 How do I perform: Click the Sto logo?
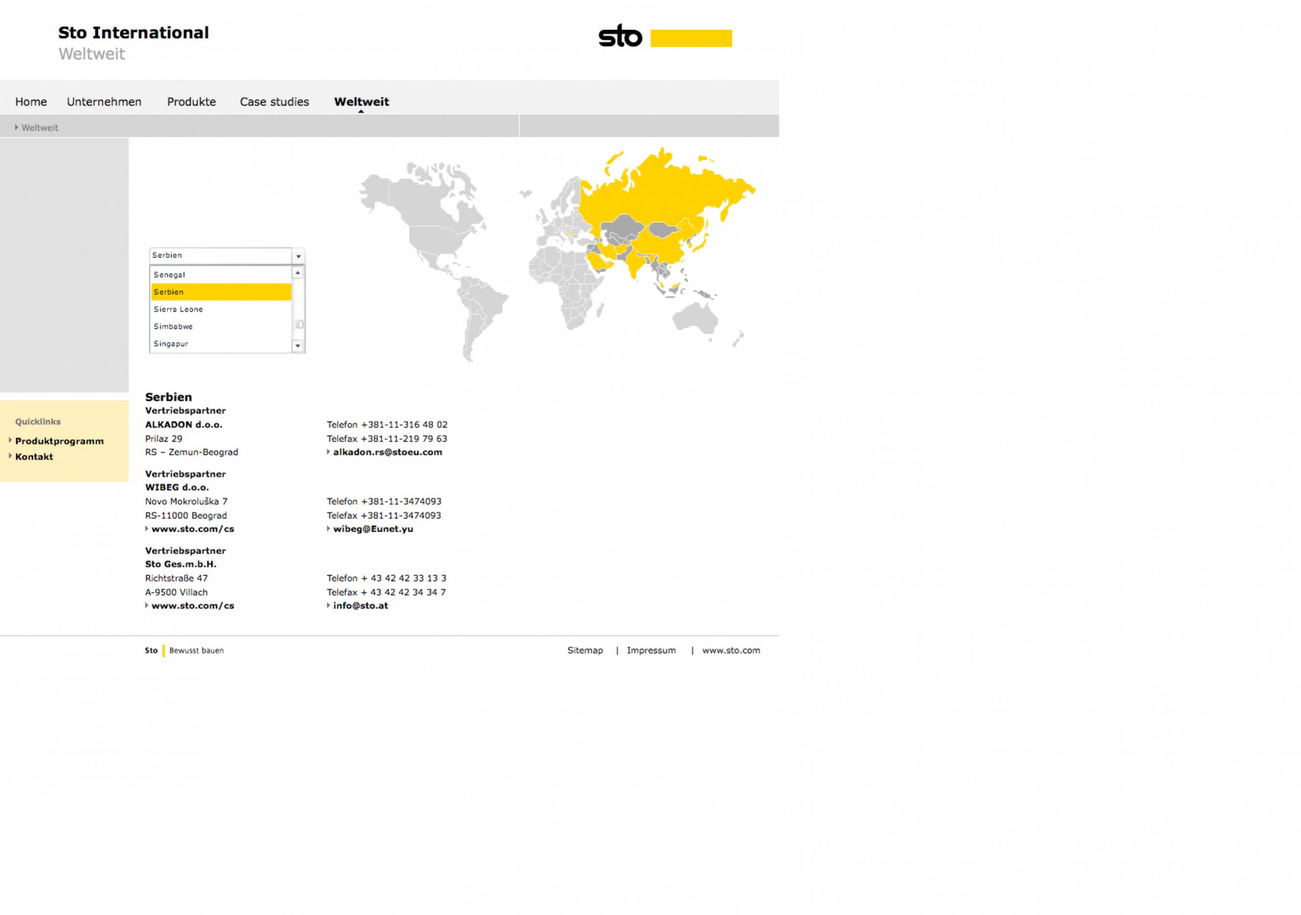[620, 37]
